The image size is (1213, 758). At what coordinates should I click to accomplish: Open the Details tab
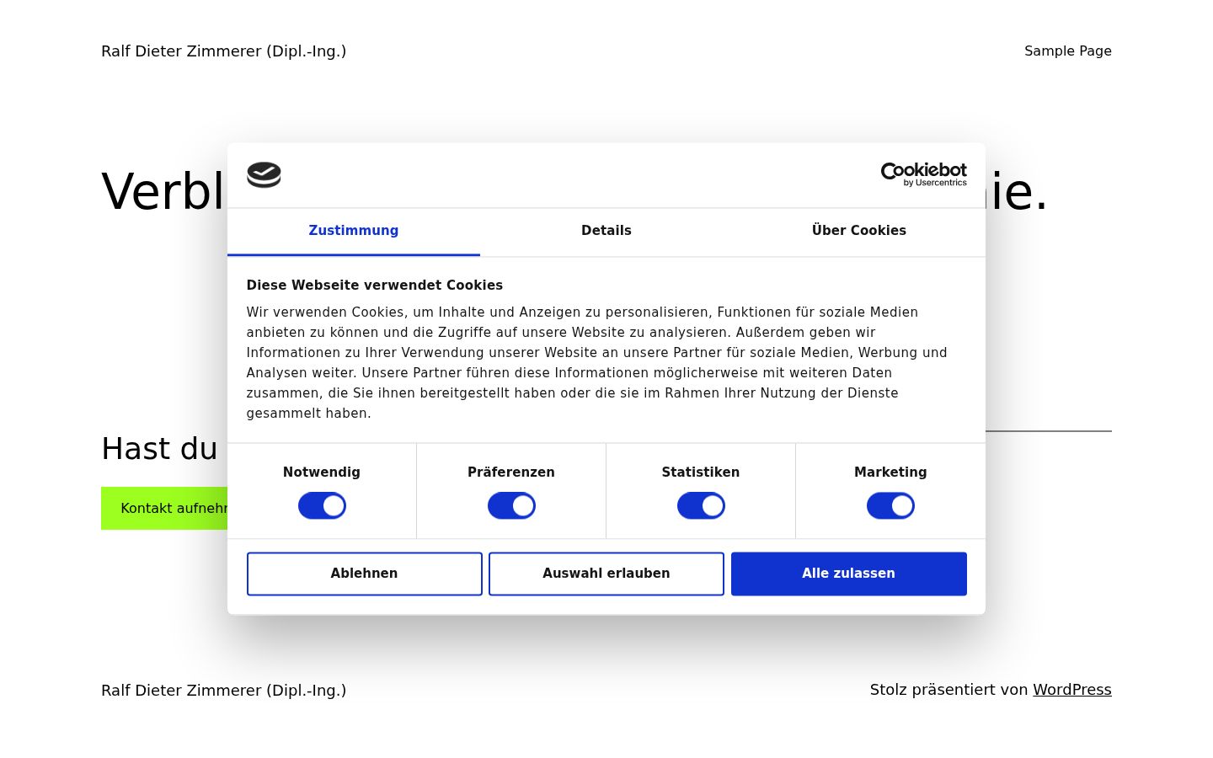pyautogui.click(x=606, y=231)
